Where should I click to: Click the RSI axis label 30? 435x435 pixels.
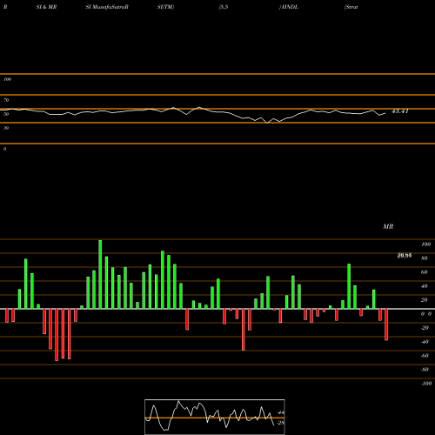[x=6, y=128]
